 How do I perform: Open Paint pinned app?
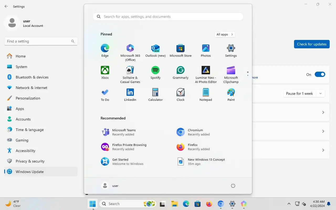[231, 95]
